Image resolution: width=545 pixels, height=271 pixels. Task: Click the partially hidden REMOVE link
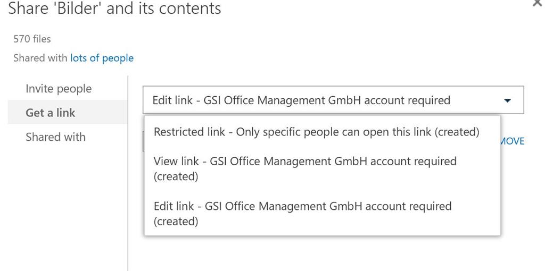512,141
